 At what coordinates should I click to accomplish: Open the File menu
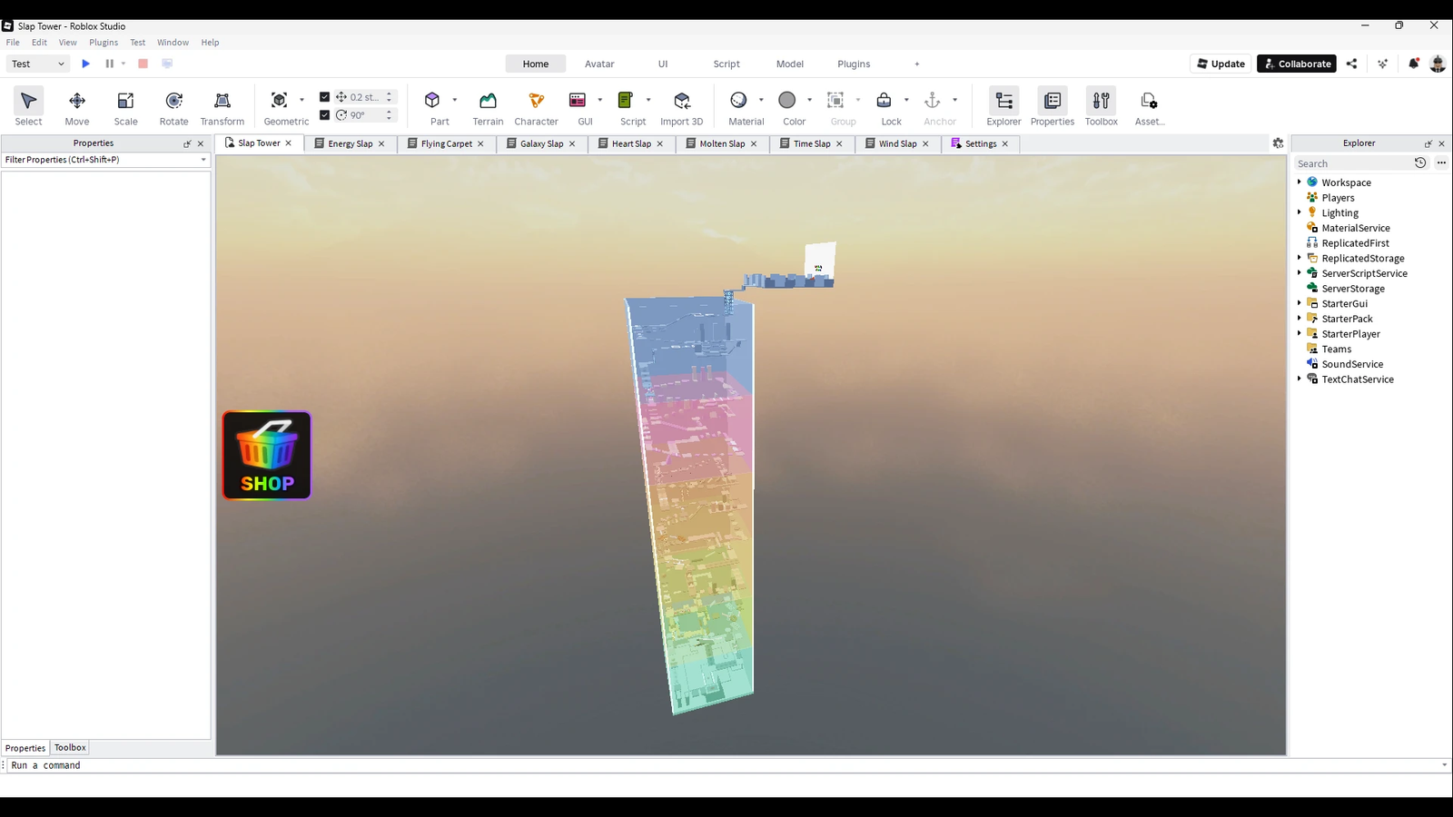click(x=13, y=43)
